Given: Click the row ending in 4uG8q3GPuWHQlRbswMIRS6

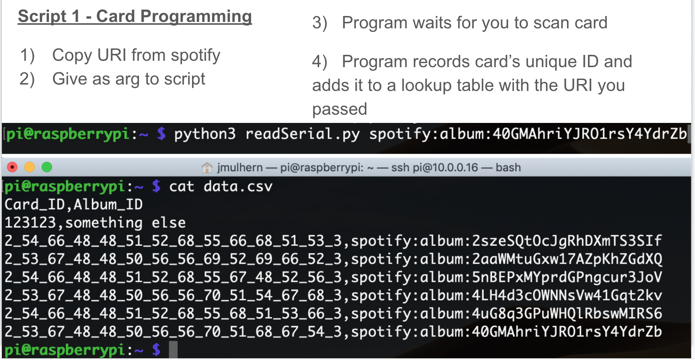Looking at the screenshot, I should pyautogui.click(x=333, y=313).
